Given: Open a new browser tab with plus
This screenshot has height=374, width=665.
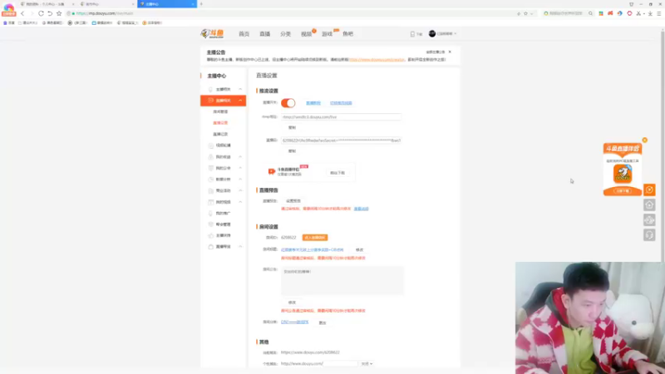Looking at the screenshot, I should 201,4.
